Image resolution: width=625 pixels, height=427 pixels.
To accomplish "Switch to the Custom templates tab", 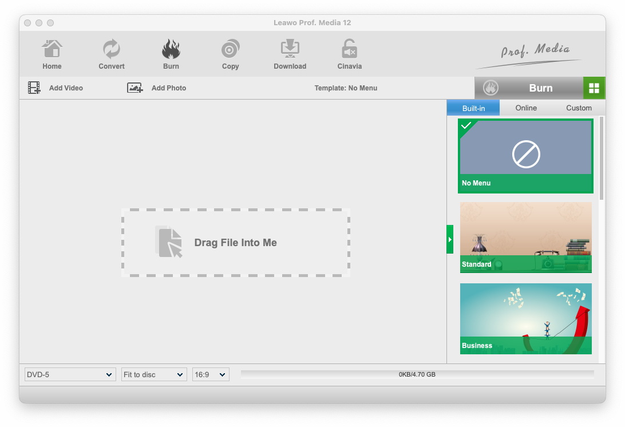I will pyautogui.click(x=579, y=108).
